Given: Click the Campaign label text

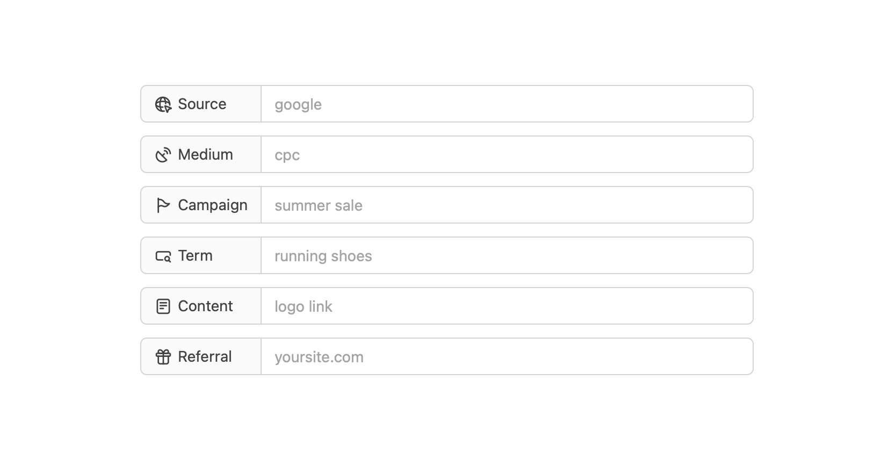Looking at the screenshot, I should click(x=213, y=205).
